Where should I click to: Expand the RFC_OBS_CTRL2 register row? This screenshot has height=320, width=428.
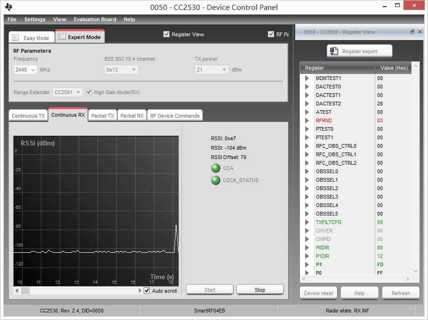[307, 163]
